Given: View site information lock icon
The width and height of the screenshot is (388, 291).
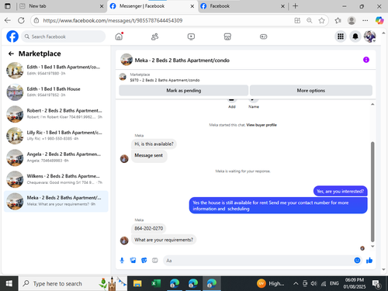Looking at the screenshot, I should (x=36, y=20).
